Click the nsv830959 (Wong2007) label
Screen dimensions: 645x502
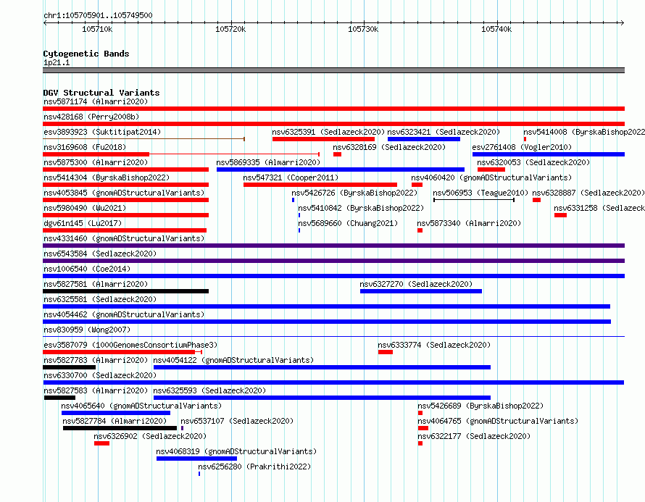[x=87, y=330]
